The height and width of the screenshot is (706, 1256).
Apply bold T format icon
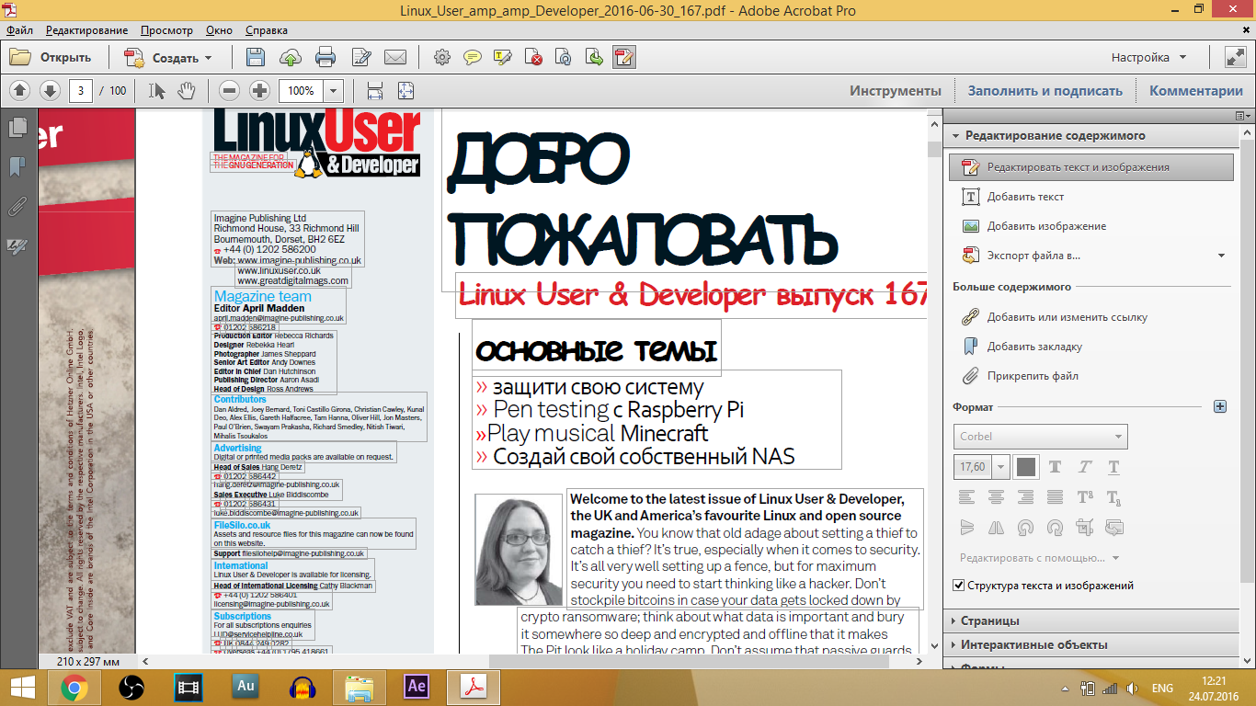[1055, 467]
